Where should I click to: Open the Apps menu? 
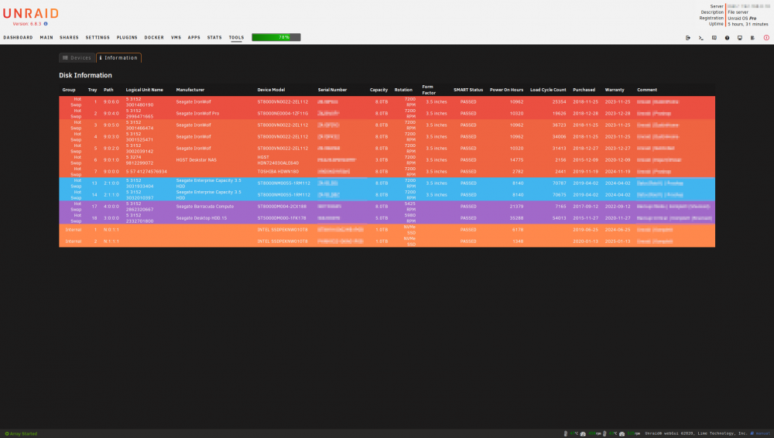[x=194, y=37]
